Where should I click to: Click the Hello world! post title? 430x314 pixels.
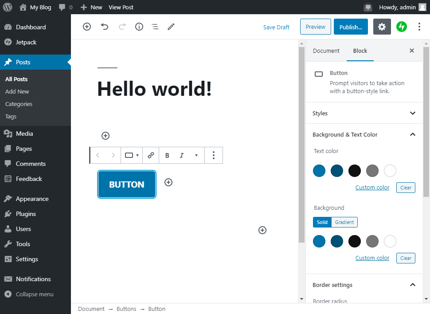click(x=154, y=89)
